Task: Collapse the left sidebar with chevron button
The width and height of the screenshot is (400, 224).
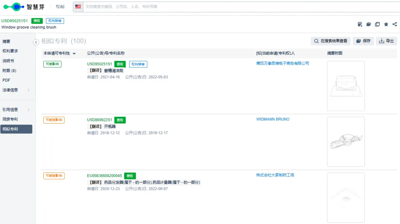Action: click(x=36, y=42)
